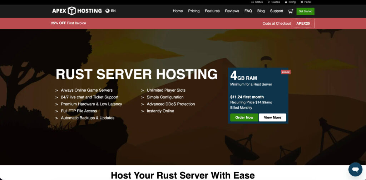Open the language globe selector

(107, 11)
